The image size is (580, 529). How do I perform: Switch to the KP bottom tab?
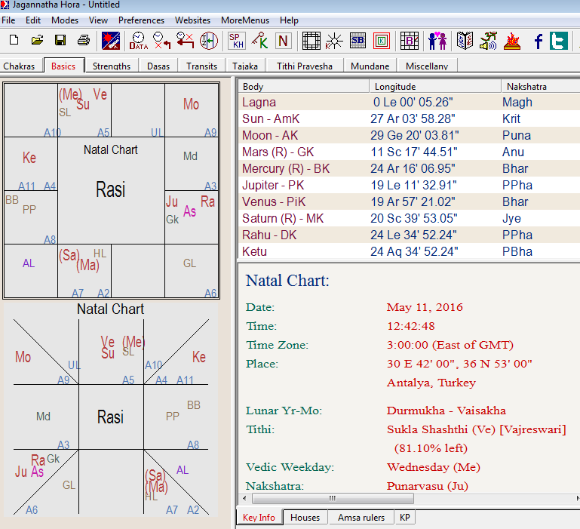click(405, 517)
